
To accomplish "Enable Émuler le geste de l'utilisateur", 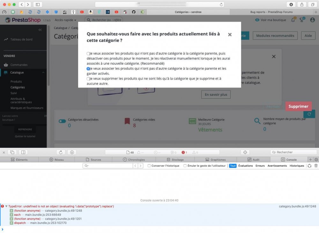I will tap(185, 166).
